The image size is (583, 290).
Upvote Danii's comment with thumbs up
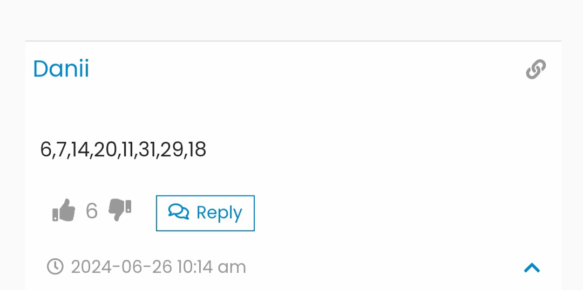(x=64, y=211)
